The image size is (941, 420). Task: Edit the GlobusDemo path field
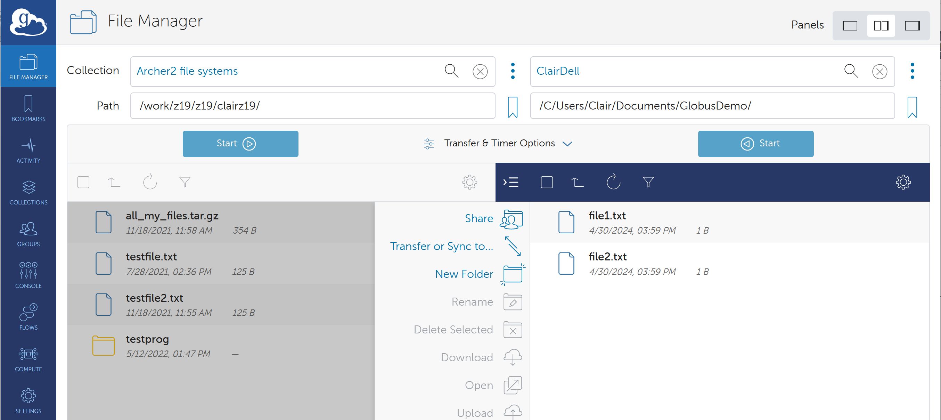712,106
